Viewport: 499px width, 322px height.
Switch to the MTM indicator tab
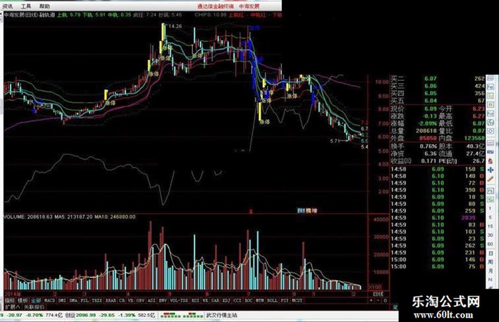pyautogui.click(x=260, y=300)
